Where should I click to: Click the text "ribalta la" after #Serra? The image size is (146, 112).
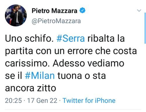point(106,39)
